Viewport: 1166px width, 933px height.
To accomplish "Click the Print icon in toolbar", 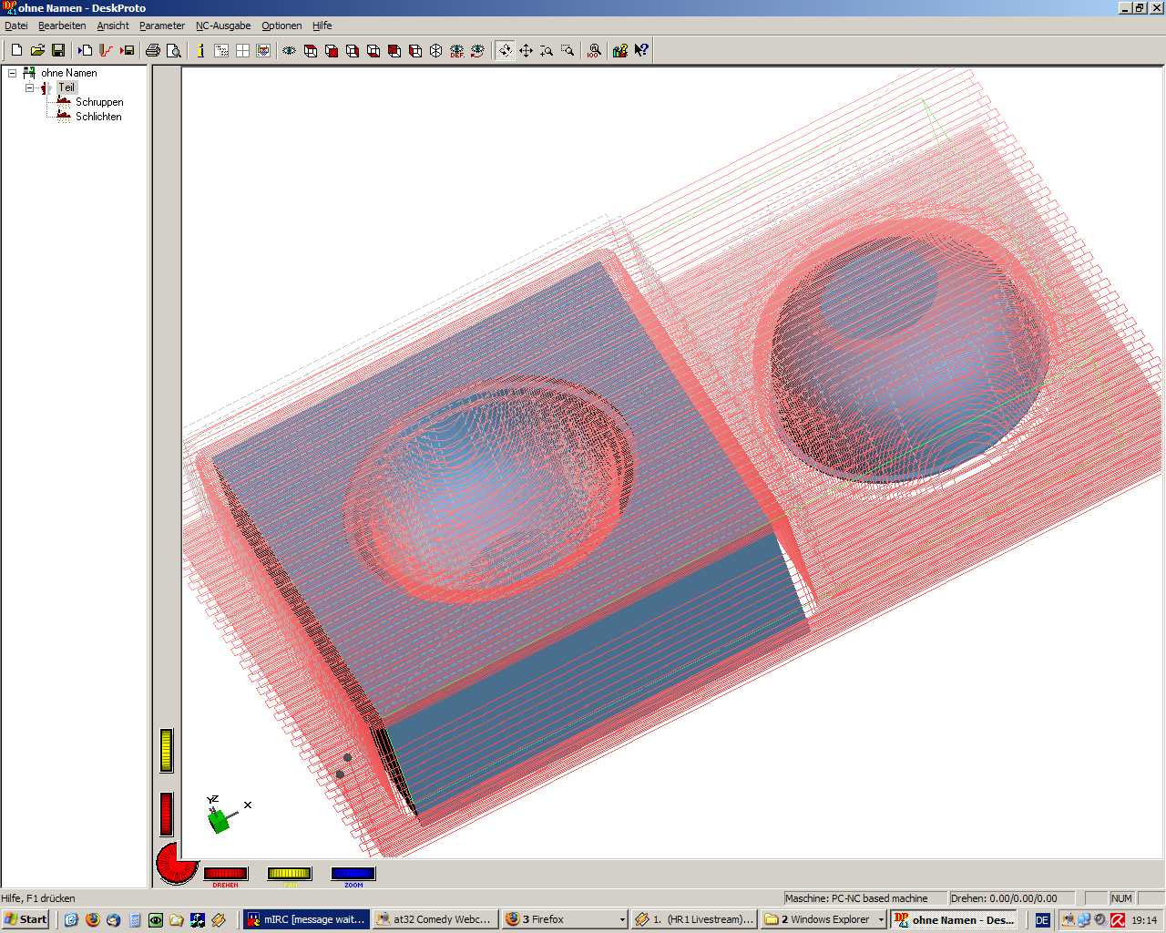I will point(153,51).
